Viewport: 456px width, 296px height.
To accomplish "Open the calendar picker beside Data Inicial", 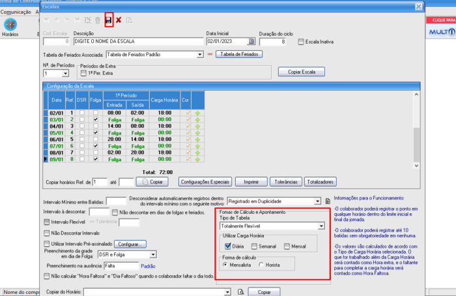I will (251, 42).
